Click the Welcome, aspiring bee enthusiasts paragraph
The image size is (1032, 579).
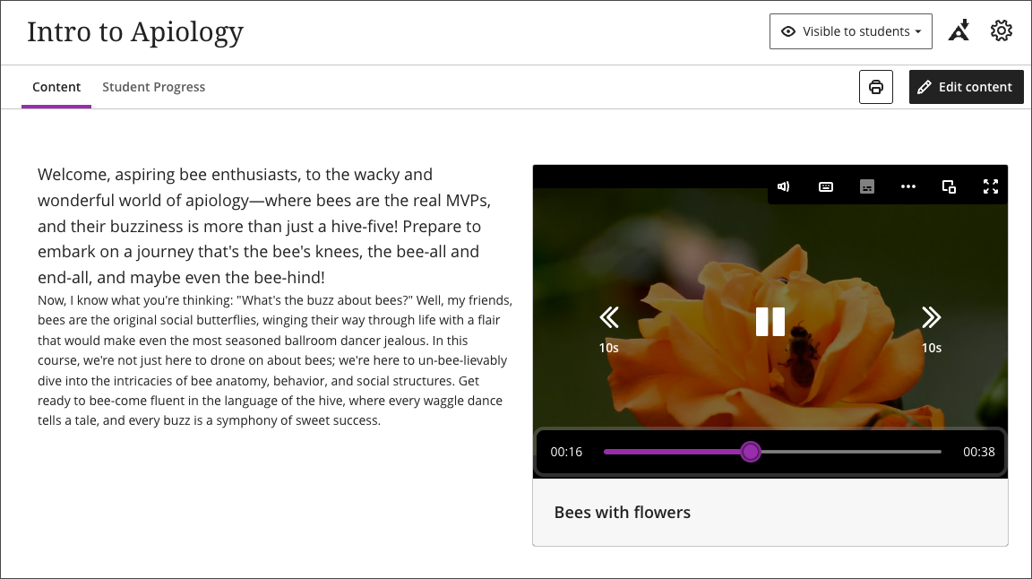click(264, 226)
